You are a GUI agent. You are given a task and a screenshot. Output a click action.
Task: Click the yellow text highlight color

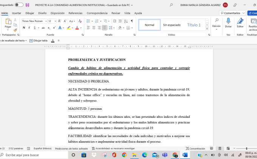pos(69,28)
